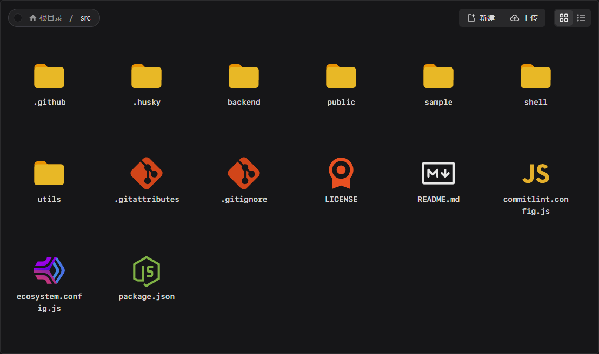Image resolution: width=599 pixels, height=354 pixels.
Task: Open the public folder
Action: click(x=341, y=77)
